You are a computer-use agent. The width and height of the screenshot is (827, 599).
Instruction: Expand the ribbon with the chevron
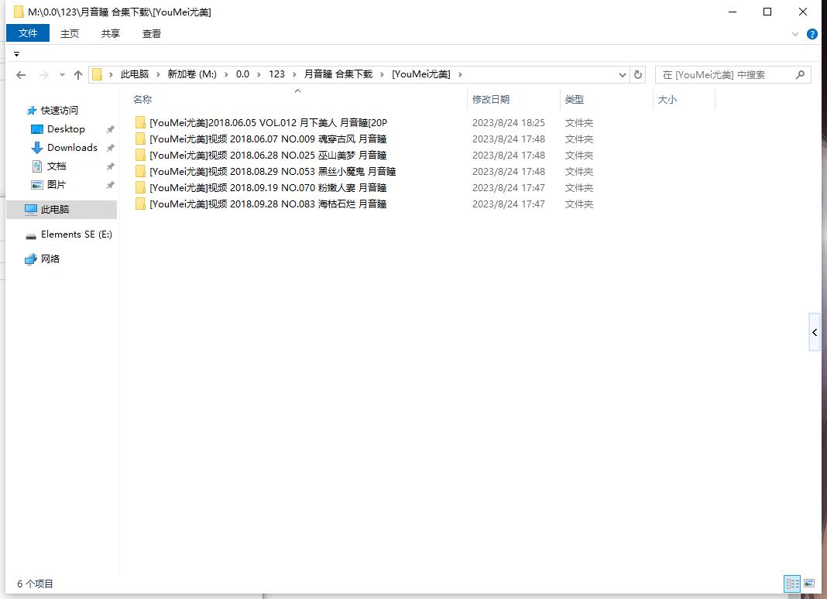click(x=794, y=34)
